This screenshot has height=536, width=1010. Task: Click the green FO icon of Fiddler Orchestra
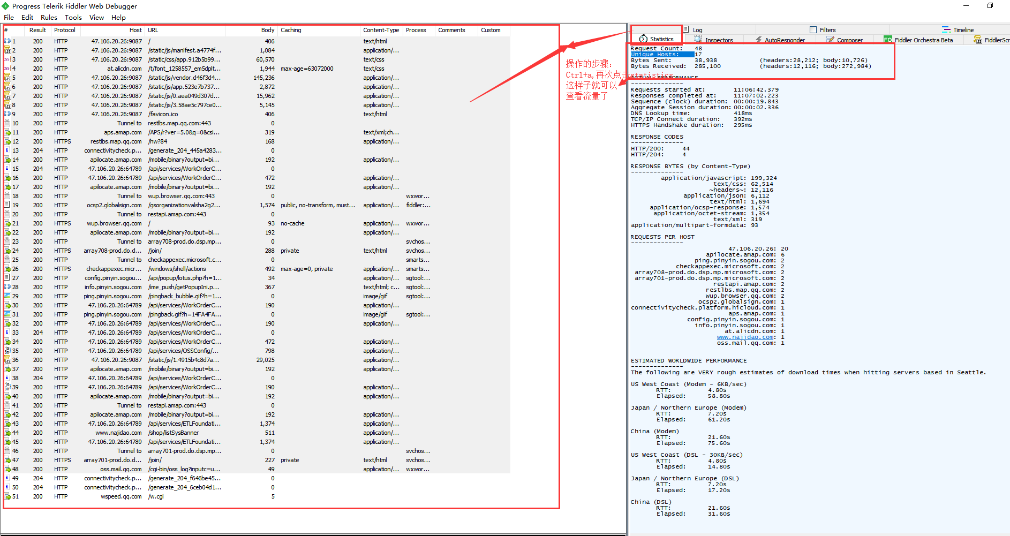coord(888,40)
